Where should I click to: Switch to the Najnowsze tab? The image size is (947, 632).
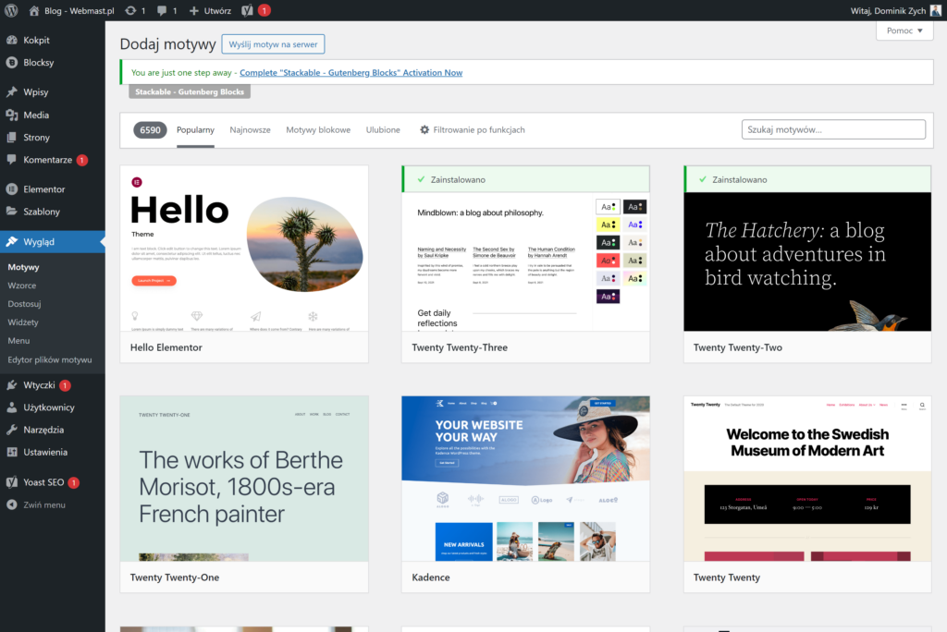coord(250,130)
